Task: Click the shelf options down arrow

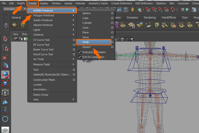Action: (6, 28)
